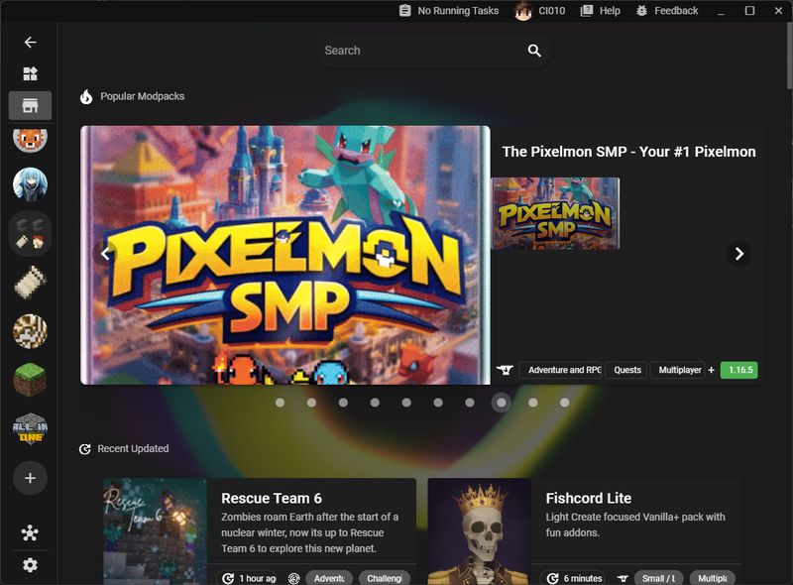Click into the Search input field
This screenshot has width=793, height=585.
(421, 51)
